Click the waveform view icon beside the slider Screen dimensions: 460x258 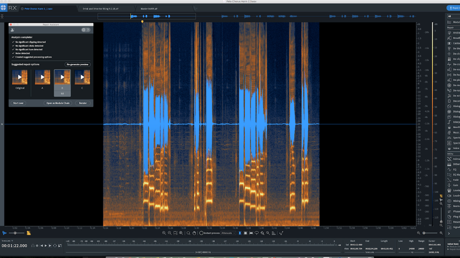pos(4,233)
